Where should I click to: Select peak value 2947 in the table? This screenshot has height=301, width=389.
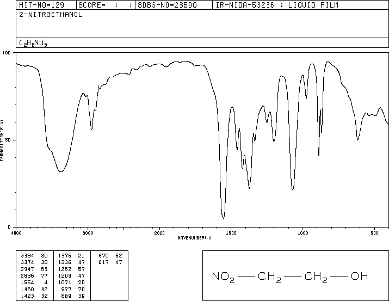[x=27, y=269]
